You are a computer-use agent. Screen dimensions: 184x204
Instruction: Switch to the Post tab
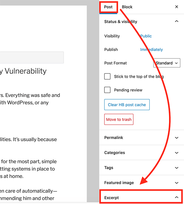click(x=108, y=7)
